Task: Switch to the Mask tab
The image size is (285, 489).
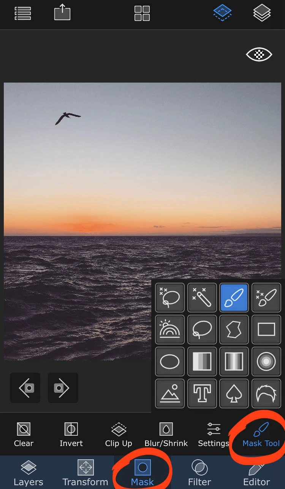Action: click(x=142, y=473)
